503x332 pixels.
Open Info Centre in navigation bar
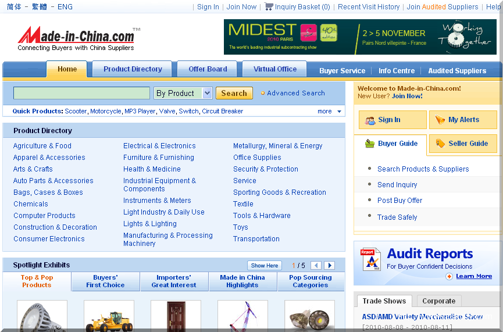click(x=397, y=71)
